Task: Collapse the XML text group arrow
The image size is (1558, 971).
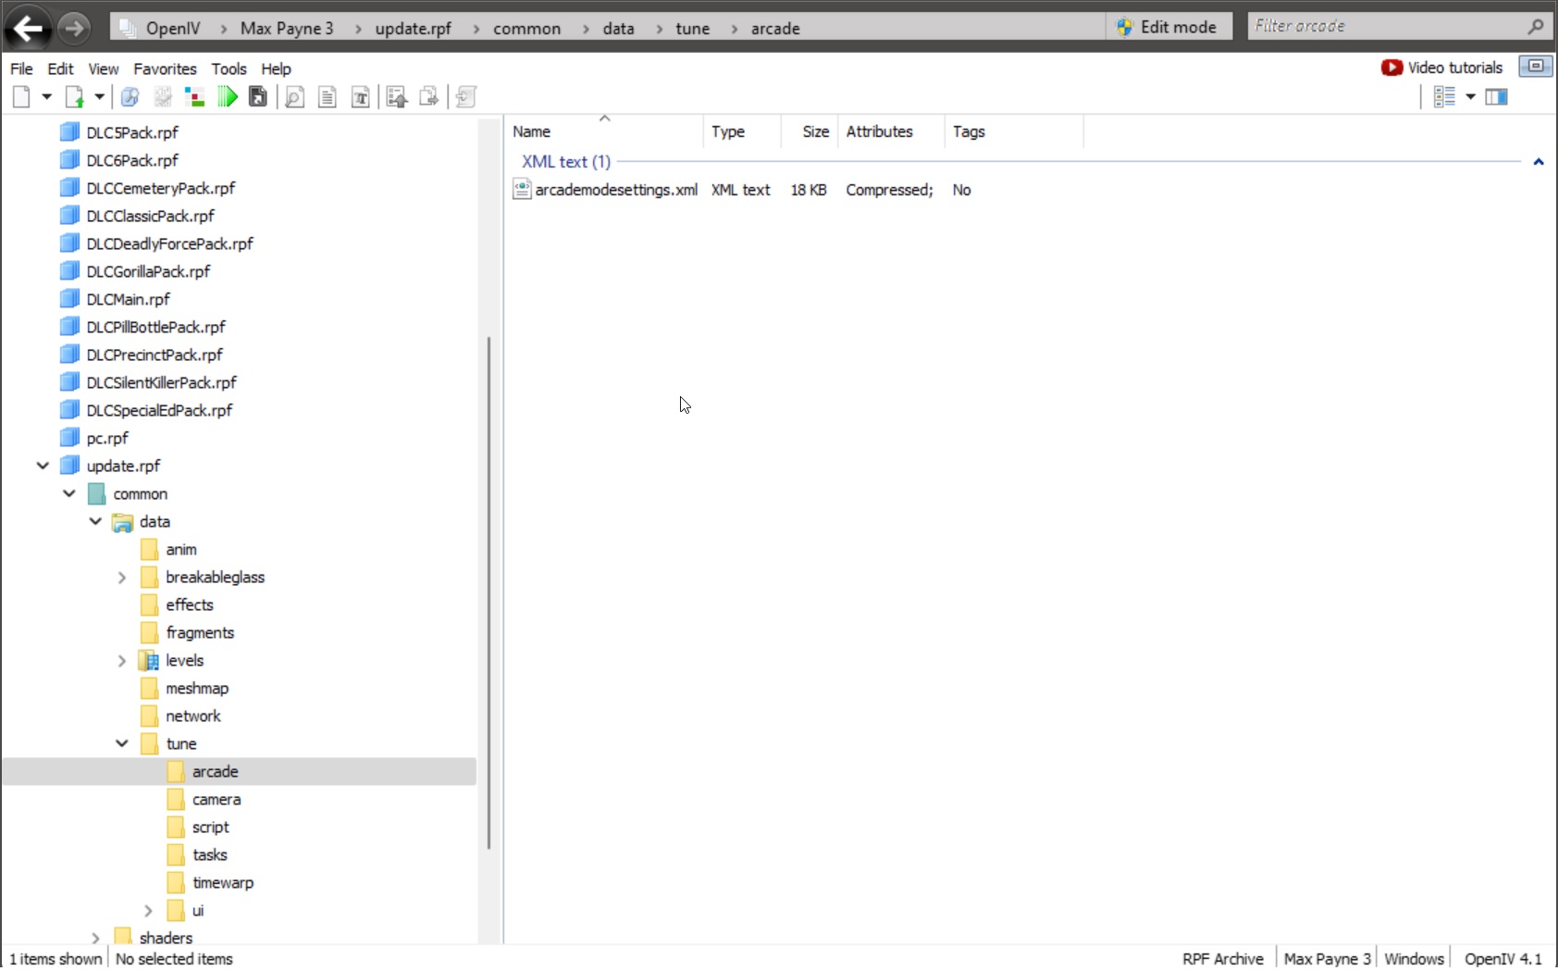Action: click(1539, 161)
